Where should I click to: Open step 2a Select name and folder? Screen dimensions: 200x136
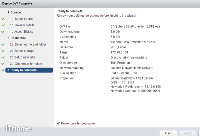pyautogui.click(x=28, y=45)
